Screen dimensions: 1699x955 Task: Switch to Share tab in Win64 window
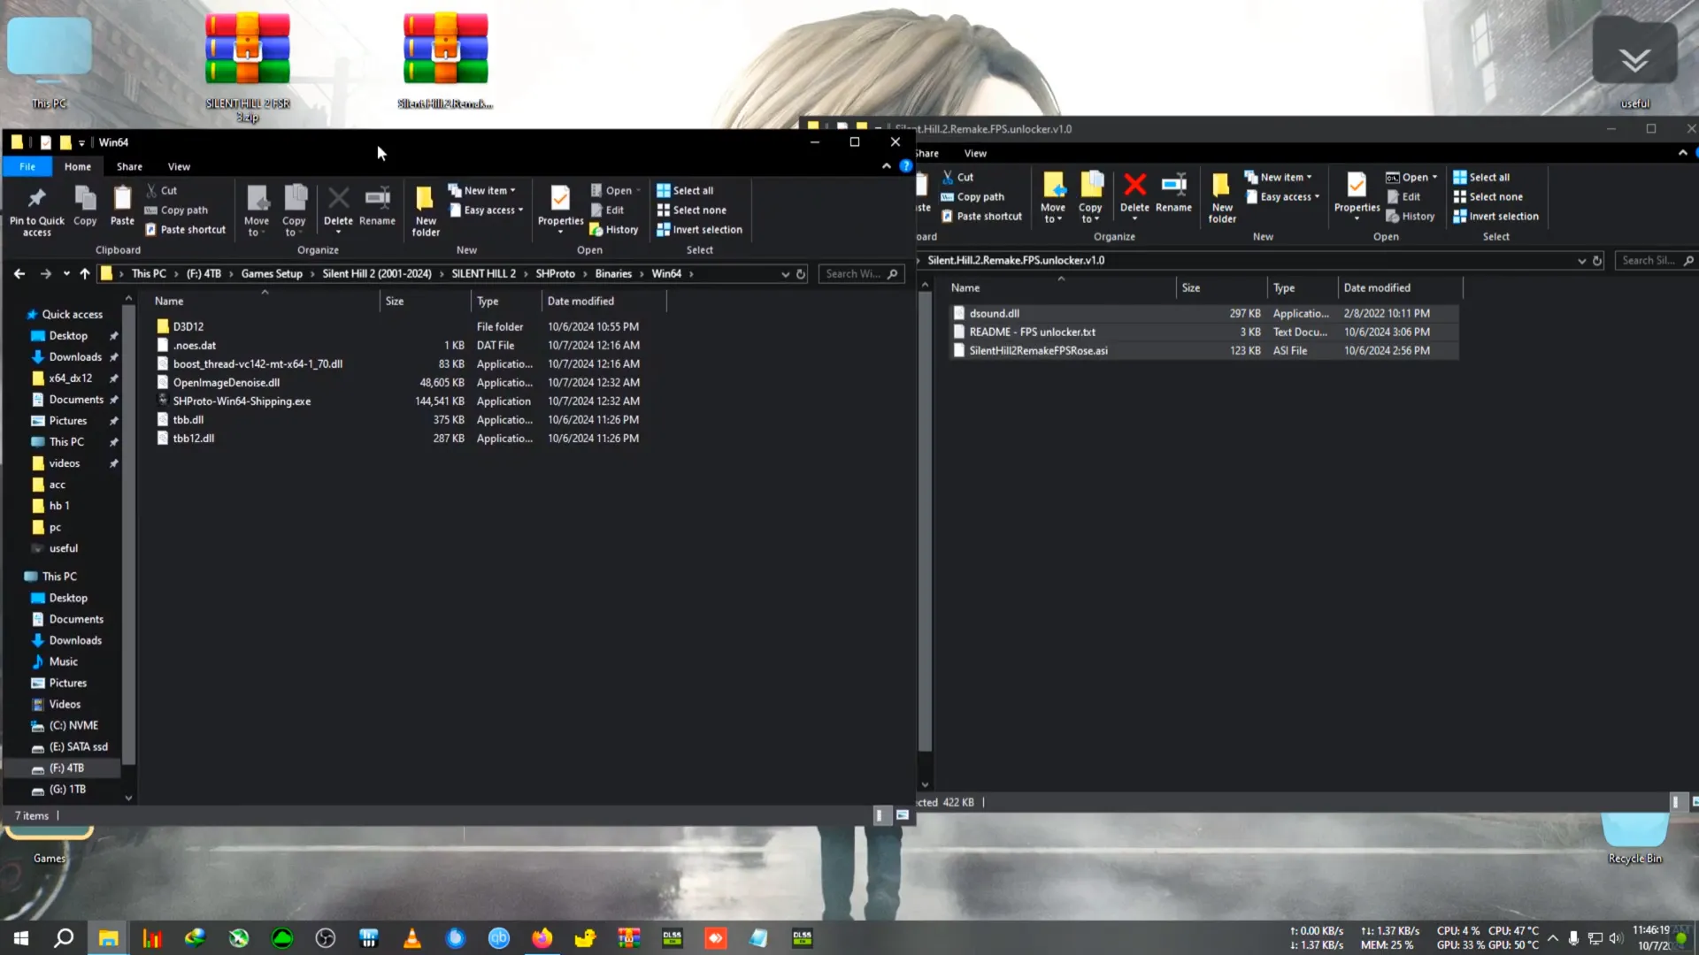pos(129,166)
